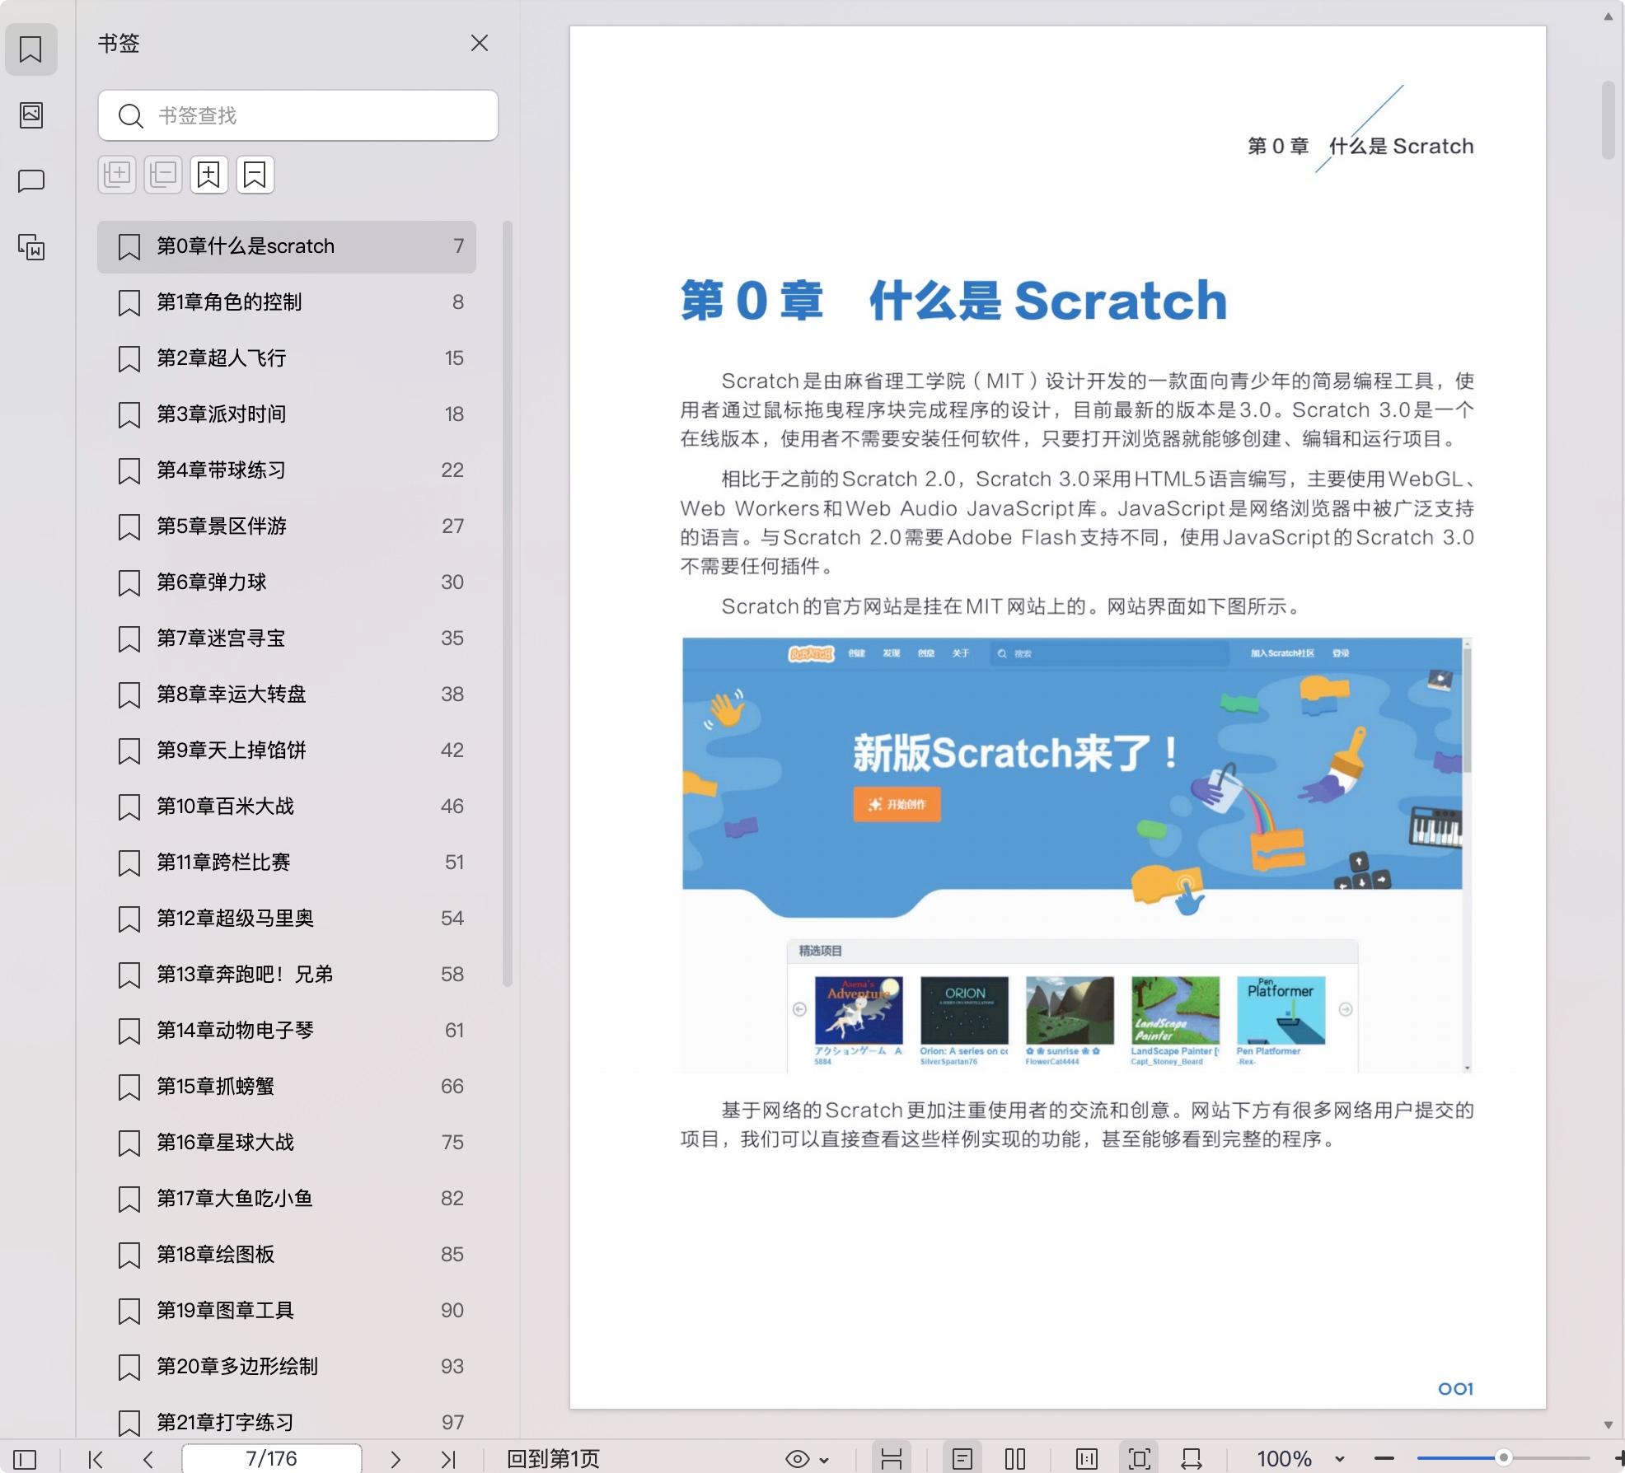This screenshot has height=1473, width=1625.
Task: Open bookmark 第4章带球练习
Action: [287, 470]
